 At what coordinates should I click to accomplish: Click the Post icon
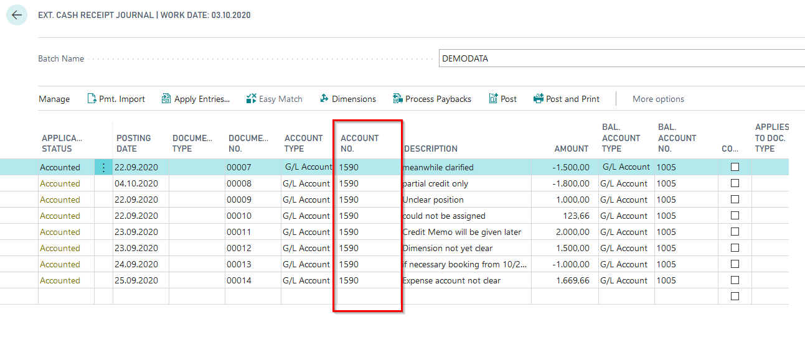[x=493, y=99]
